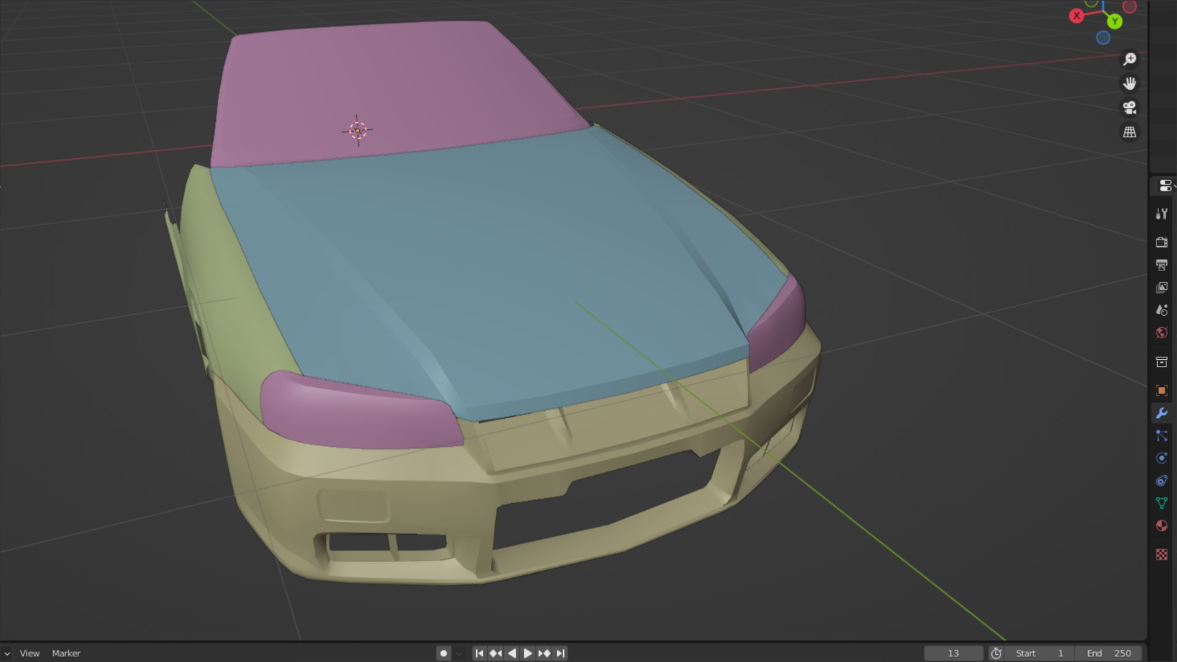Expand the auto keyframing options dropdown
The image size is (1177, 662).
click(459, 653)
